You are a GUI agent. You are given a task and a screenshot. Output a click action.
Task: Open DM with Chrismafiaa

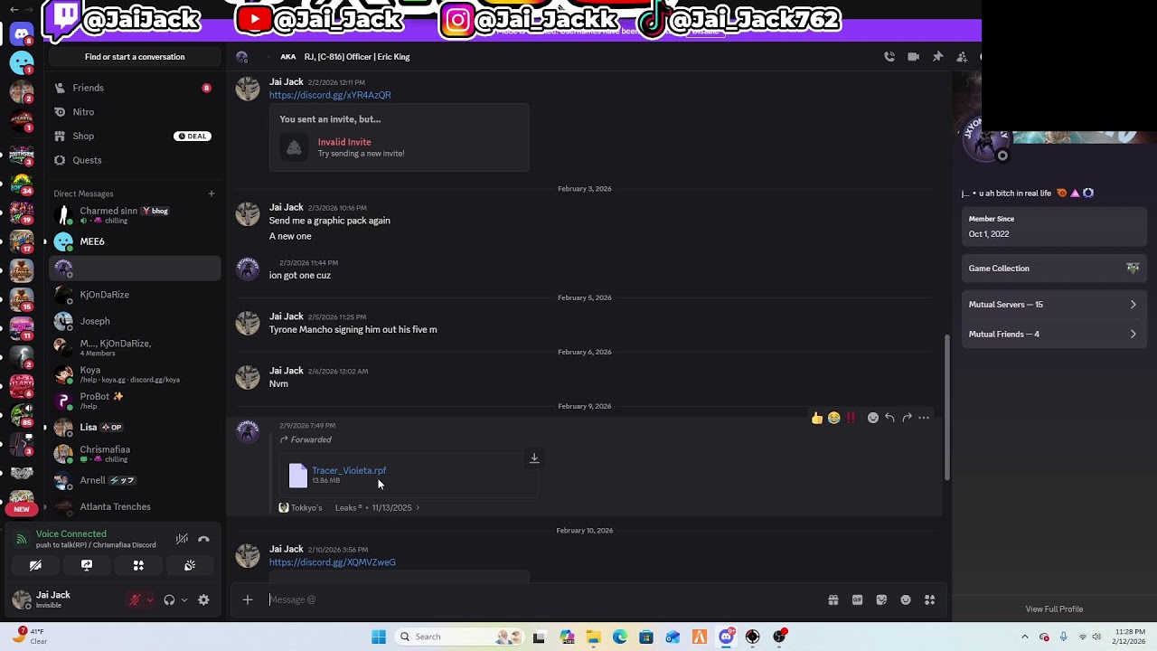pyautogui.click(x=135, y=454)
